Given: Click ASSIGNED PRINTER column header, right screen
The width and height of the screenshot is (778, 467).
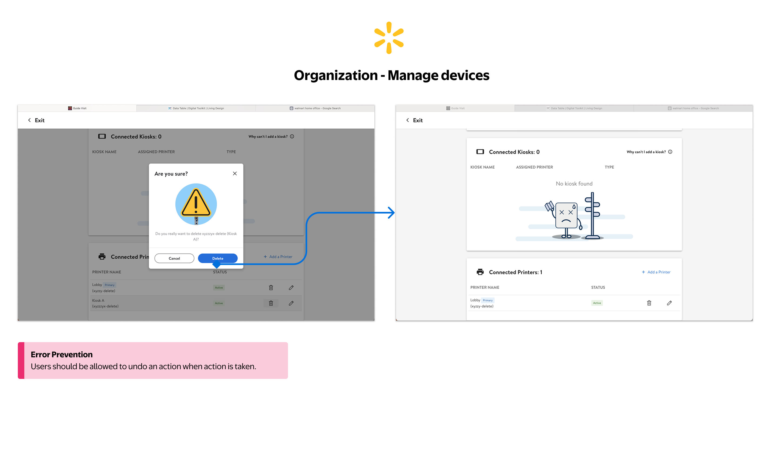Looking at the screenshot, I should tap(534, 167).
